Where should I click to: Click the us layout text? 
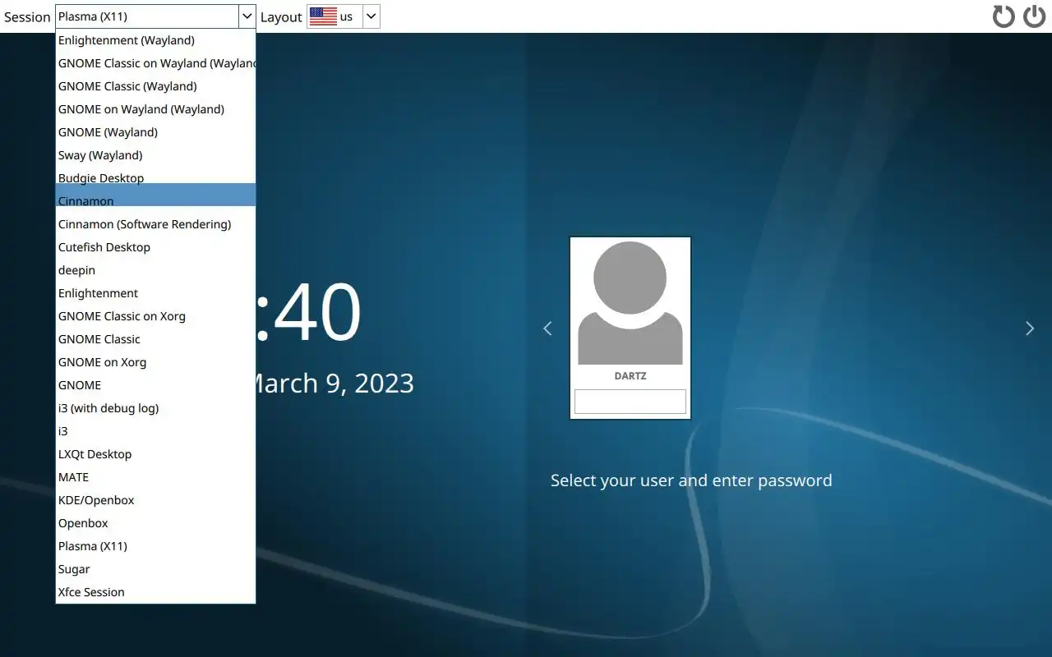pyautogui.click(x=346, y=16)
